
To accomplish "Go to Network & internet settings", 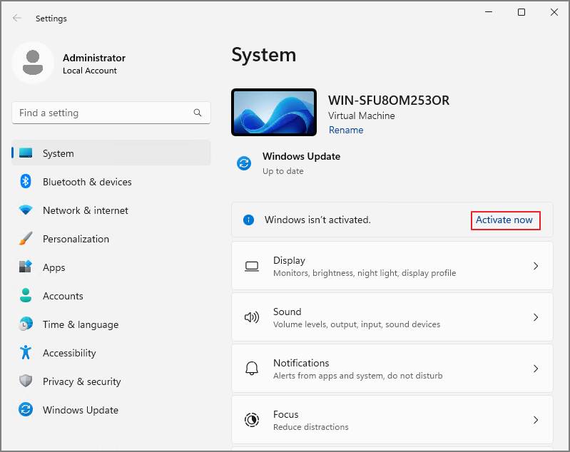I will tap(111, 210).
